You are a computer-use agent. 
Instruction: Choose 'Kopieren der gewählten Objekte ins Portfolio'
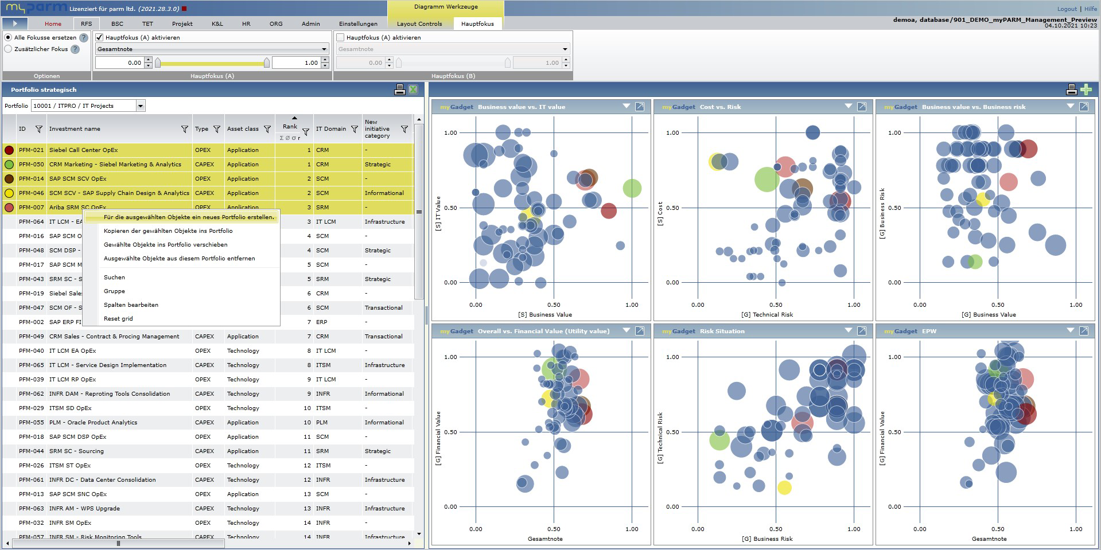[x=181, y=231]
